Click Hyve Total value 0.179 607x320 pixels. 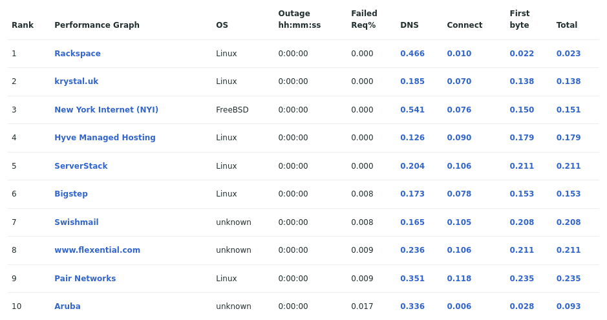pyautogui.click(x=569, y=137)
